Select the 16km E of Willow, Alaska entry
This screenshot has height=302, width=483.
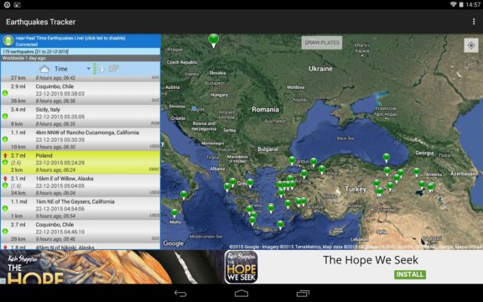click(x=80, y=185)
